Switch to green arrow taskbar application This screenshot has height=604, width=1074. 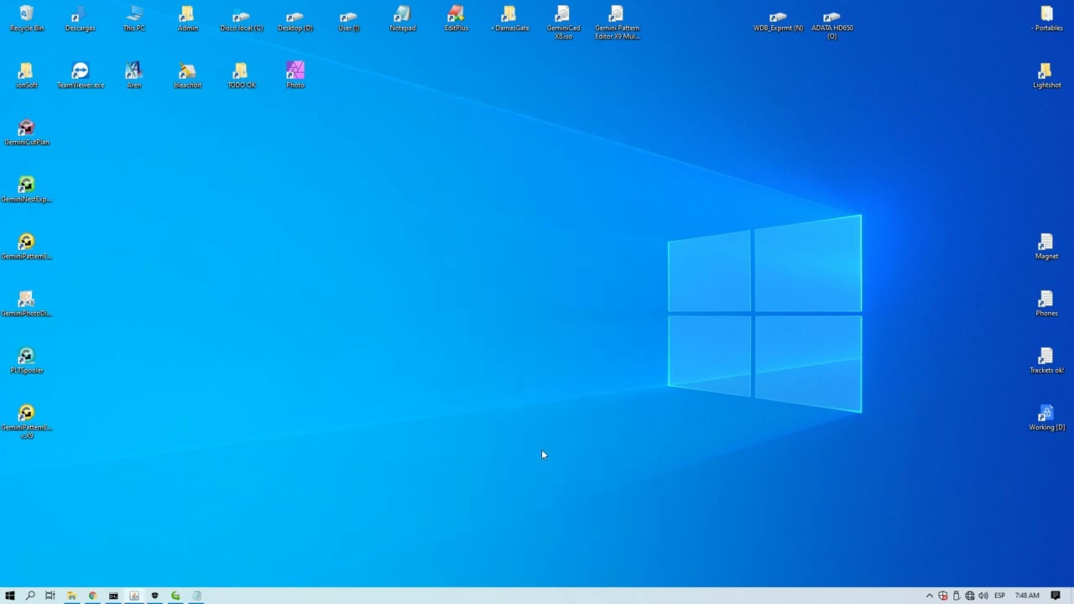(175, 596)
